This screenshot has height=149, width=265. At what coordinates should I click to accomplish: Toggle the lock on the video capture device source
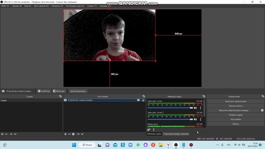[143, 100]
